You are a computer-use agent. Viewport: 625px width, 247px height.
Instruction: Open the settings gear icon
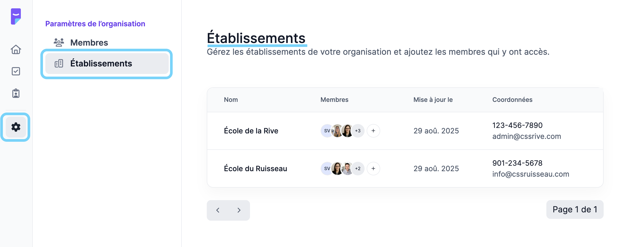tap(16, 127)
